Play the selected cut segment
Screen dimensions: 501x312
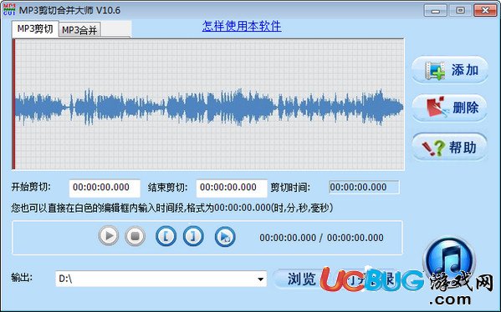225,236
